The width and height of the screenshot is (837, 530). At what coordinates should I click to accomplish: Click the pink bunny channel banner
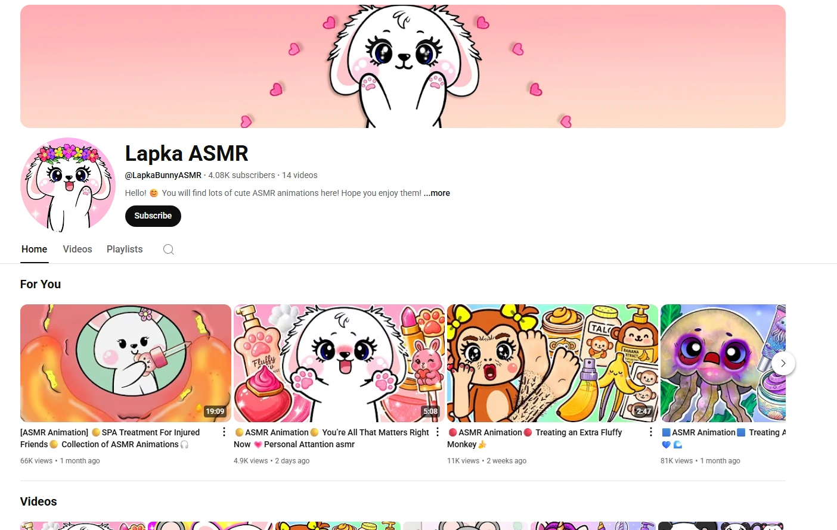point(402,66)
